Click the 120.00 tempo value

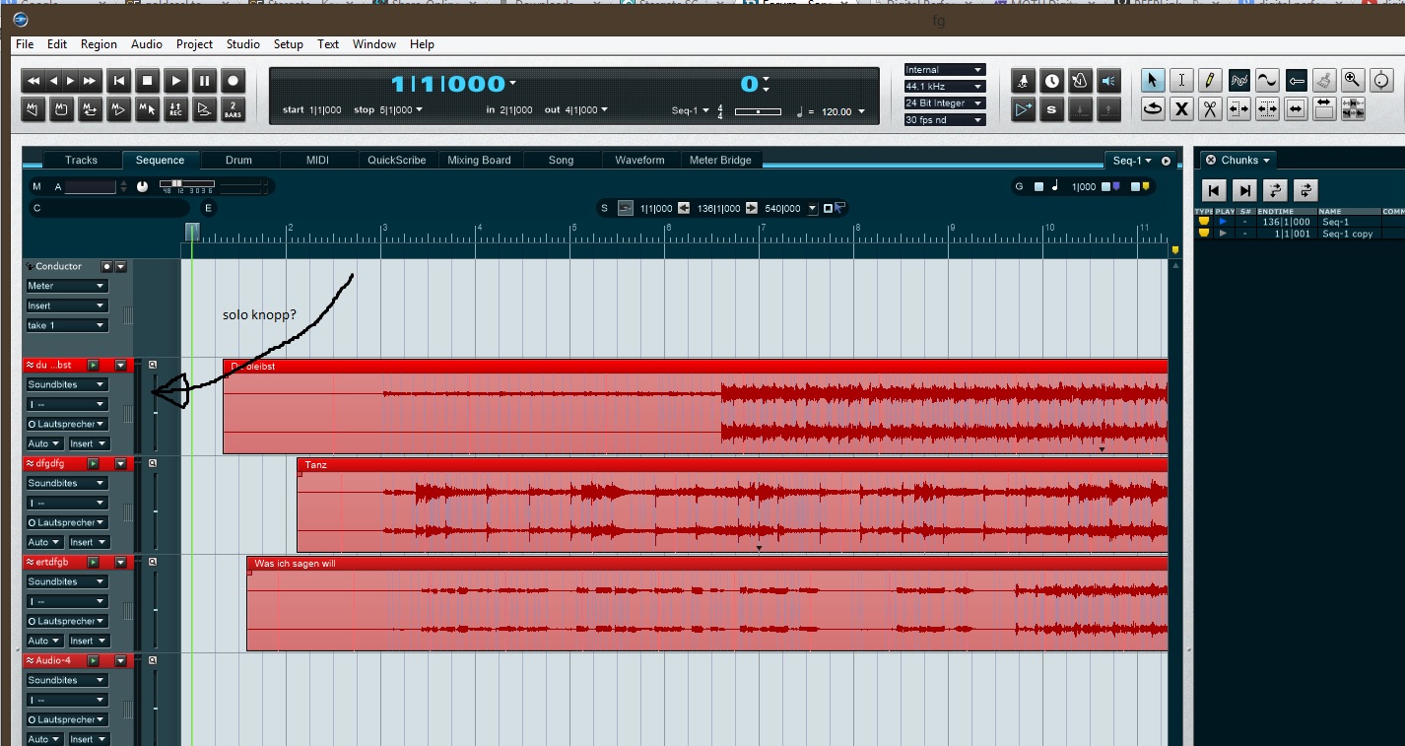click(836, 111)
